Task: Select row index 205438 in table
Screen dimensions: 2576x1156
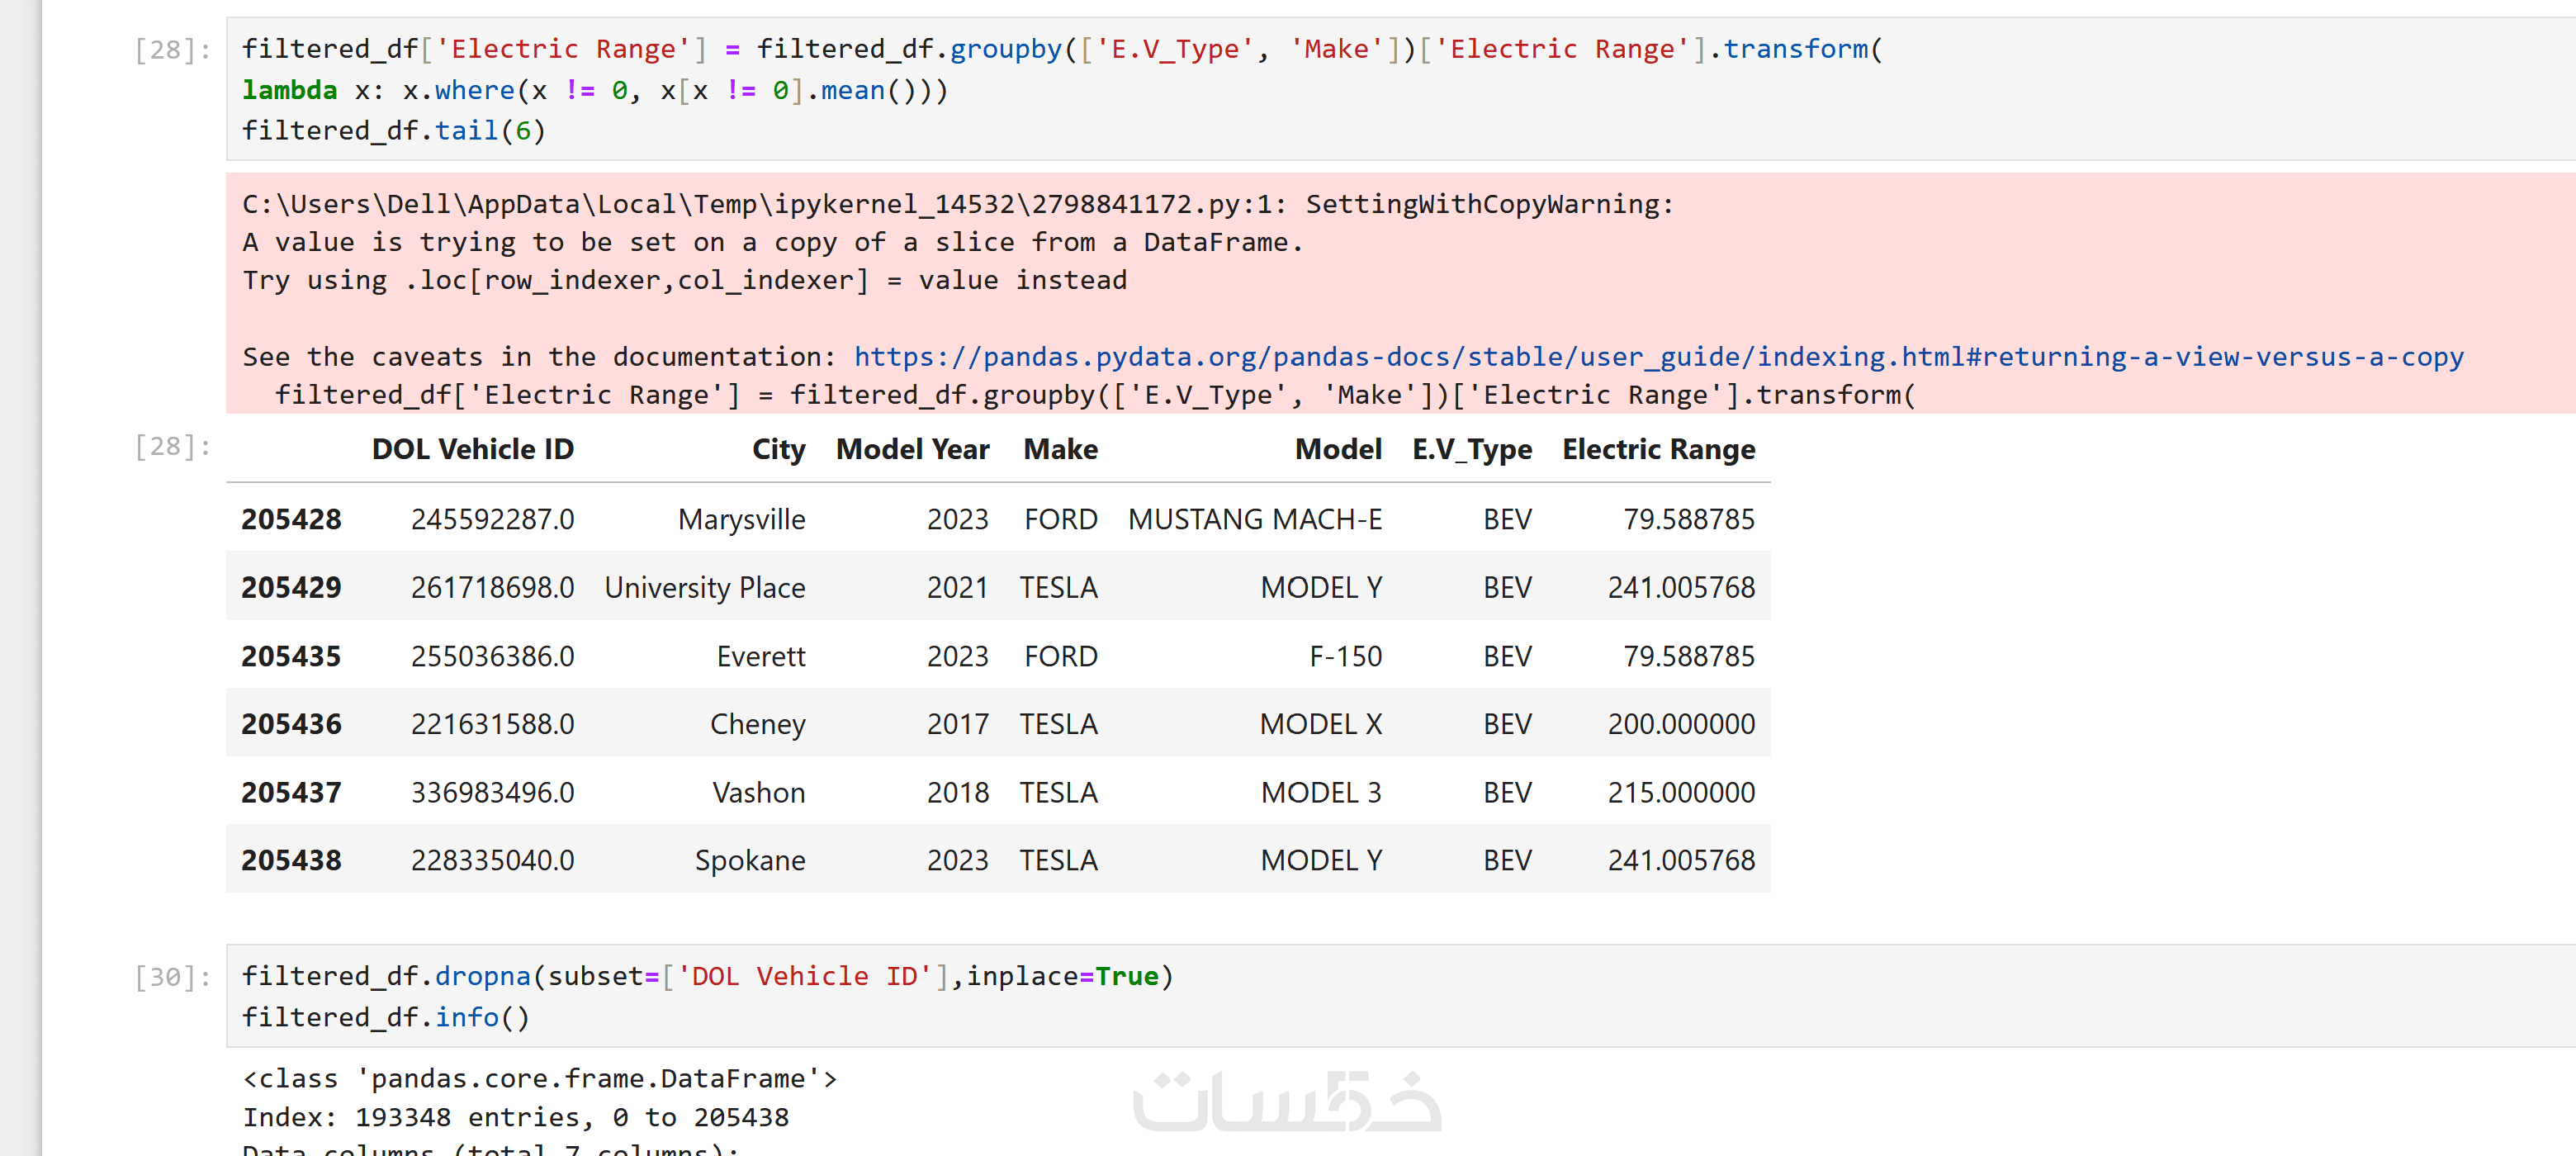Action: (291, 860)
